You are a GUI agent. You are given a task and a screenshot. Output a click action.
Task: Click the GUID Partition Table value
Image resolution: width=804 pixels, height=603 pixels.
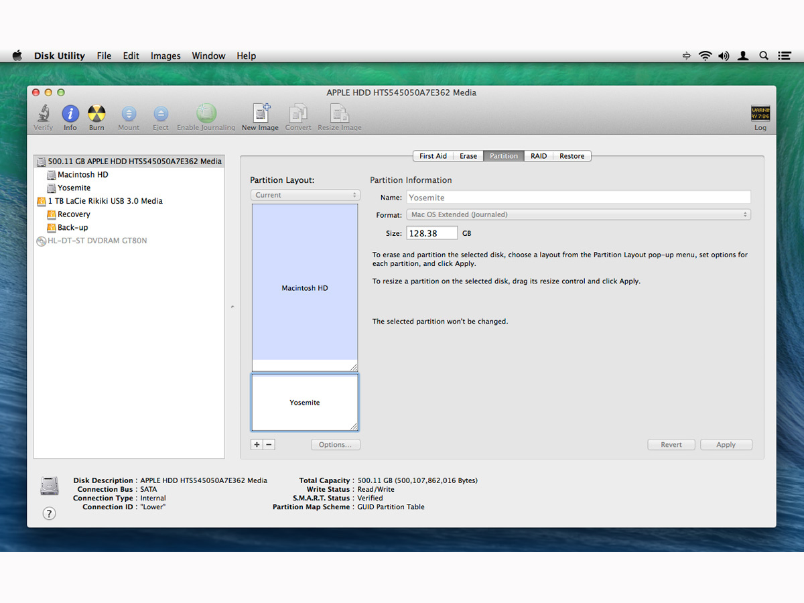[x=391, y=507]
